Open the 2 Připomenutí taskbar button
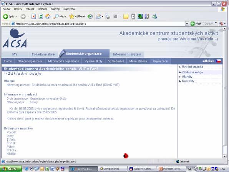 112,169
